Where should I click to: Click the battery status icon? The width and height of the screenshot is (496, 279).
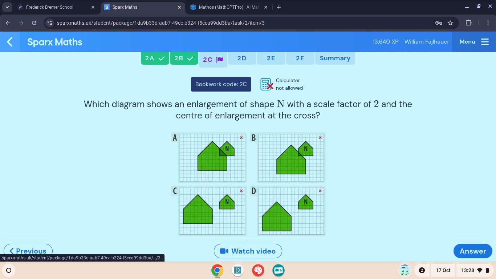(487, 270)
